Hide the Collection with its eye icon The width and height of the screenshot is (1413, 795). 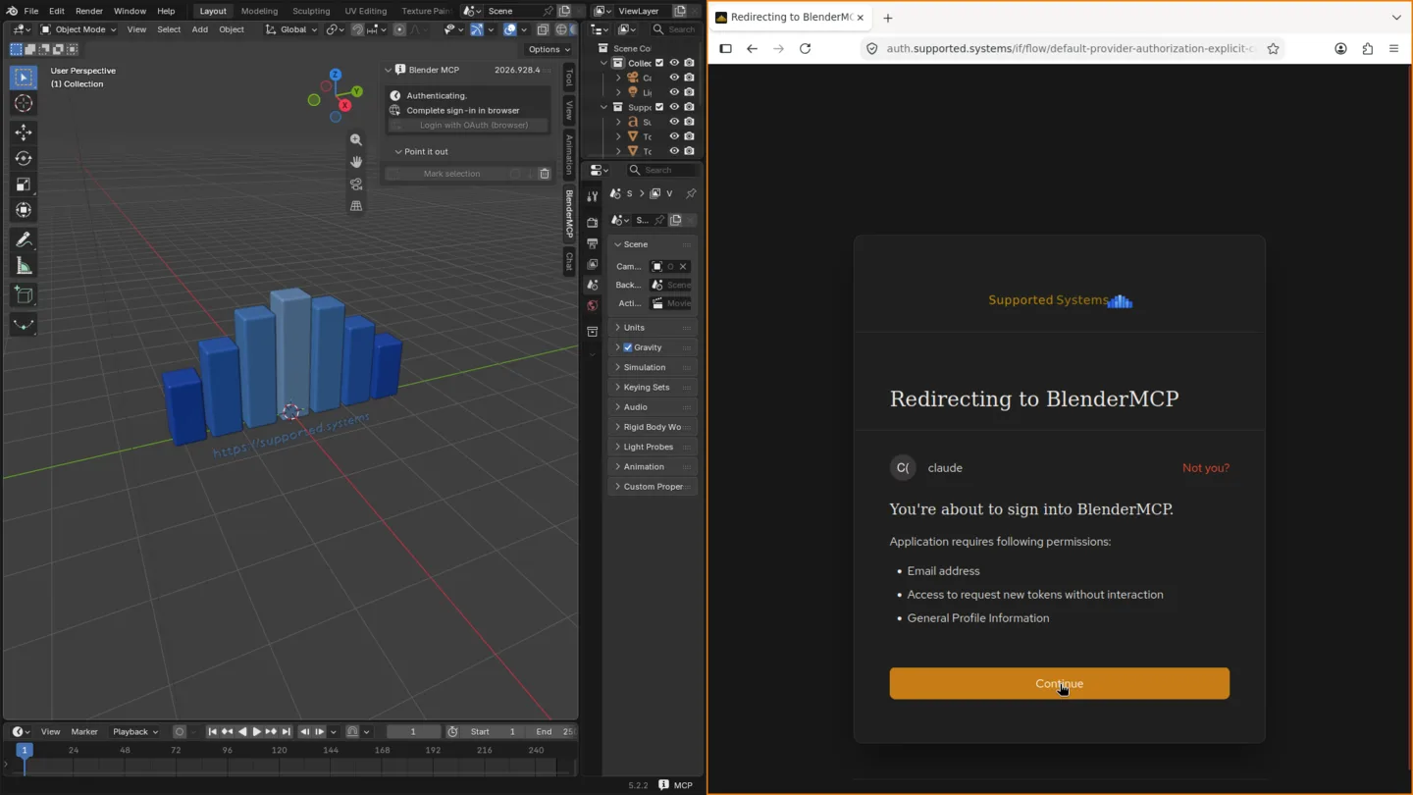tap(674, 63)
